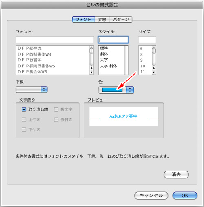Toggle the 下付き checkbox
204x207 pixels.
[x=24, y=130]
